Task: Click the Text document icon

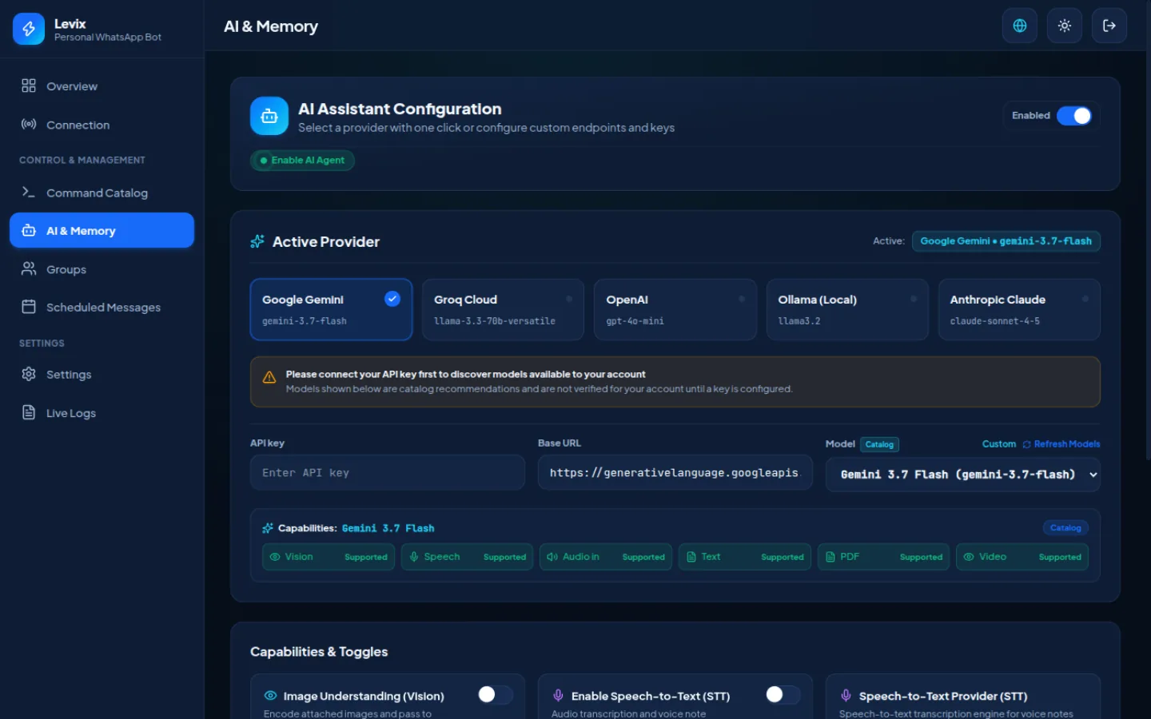Action: coord(691,557)
